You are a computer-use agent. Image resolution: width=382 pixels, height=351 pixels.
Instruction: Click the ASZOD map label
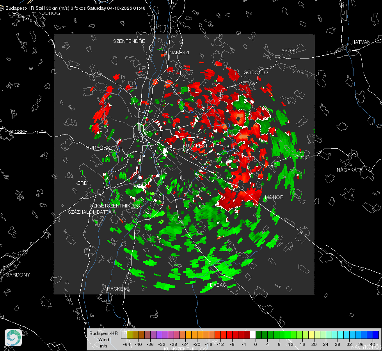[290, 50]
